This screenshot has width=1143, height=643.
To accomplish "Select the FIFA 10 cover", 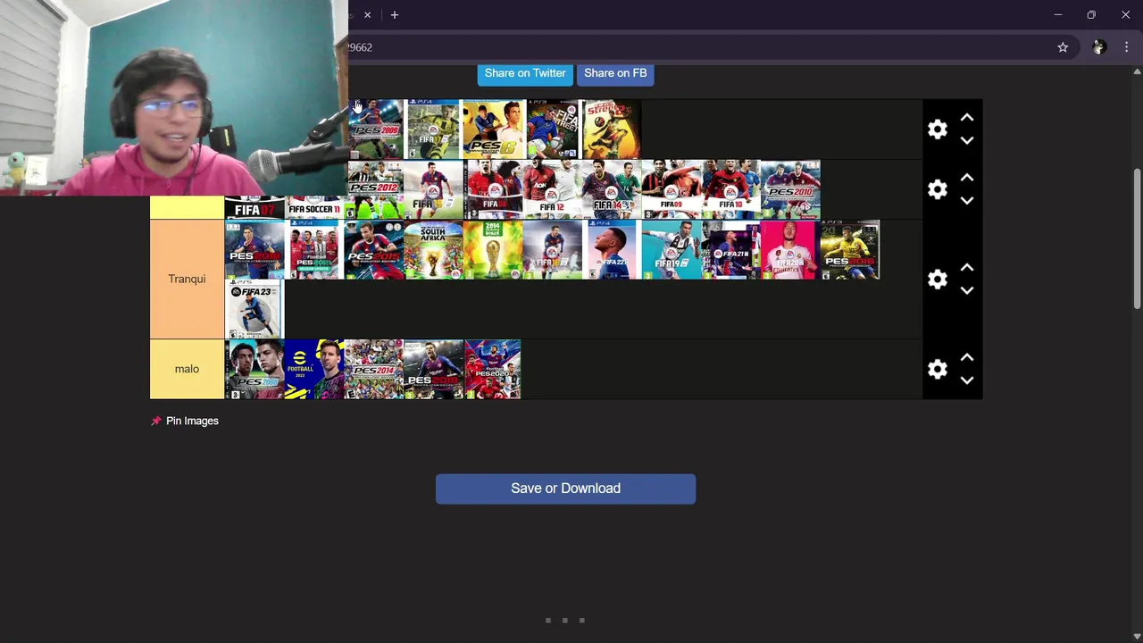I will [731, 189].
